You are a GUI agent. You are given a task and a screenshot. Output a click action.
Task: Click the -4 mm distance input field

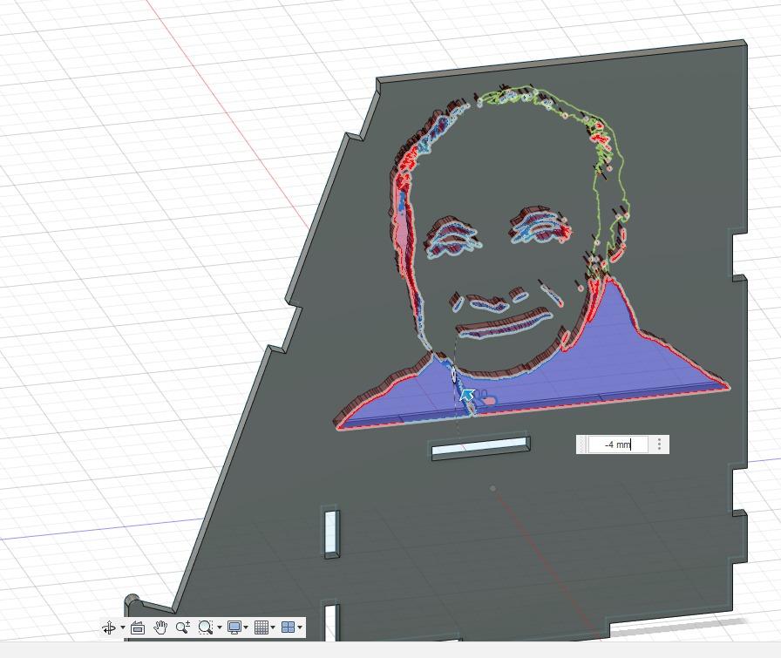[x=618, y=444]
